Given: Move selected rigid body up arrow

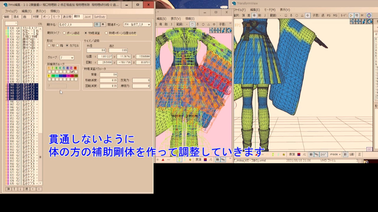Looking at the screenshot, I should (15, 189).
